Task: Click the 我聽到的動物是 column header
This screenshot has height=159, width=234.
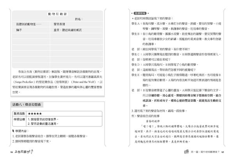Action: (x=28, y=24)
